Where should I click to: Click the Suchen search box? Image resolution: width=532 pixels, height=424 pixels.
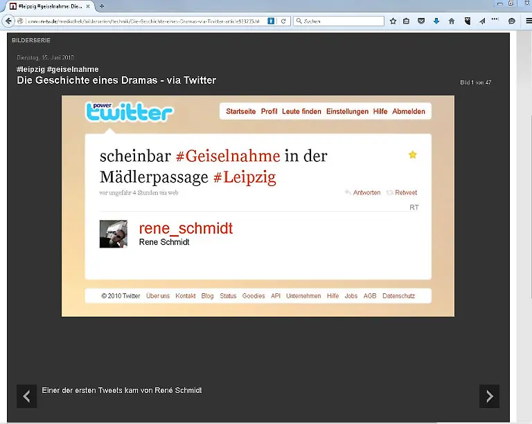(339, 21)
